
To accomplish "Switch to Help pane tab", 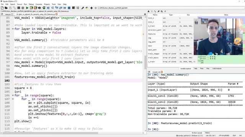I will tap(196, 68).
